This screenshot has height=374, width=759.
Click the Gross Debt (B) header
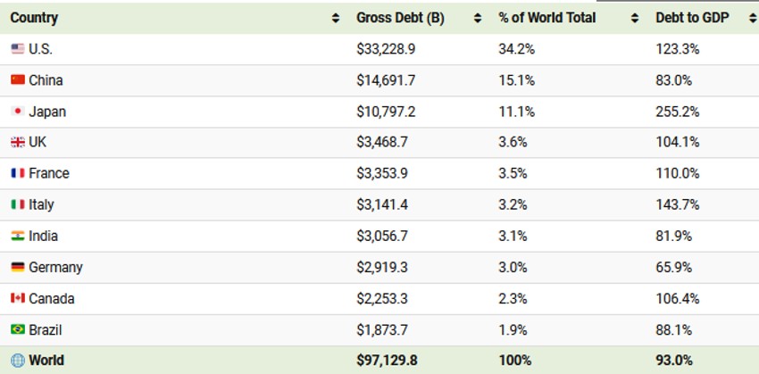click(x=400, y=18)
